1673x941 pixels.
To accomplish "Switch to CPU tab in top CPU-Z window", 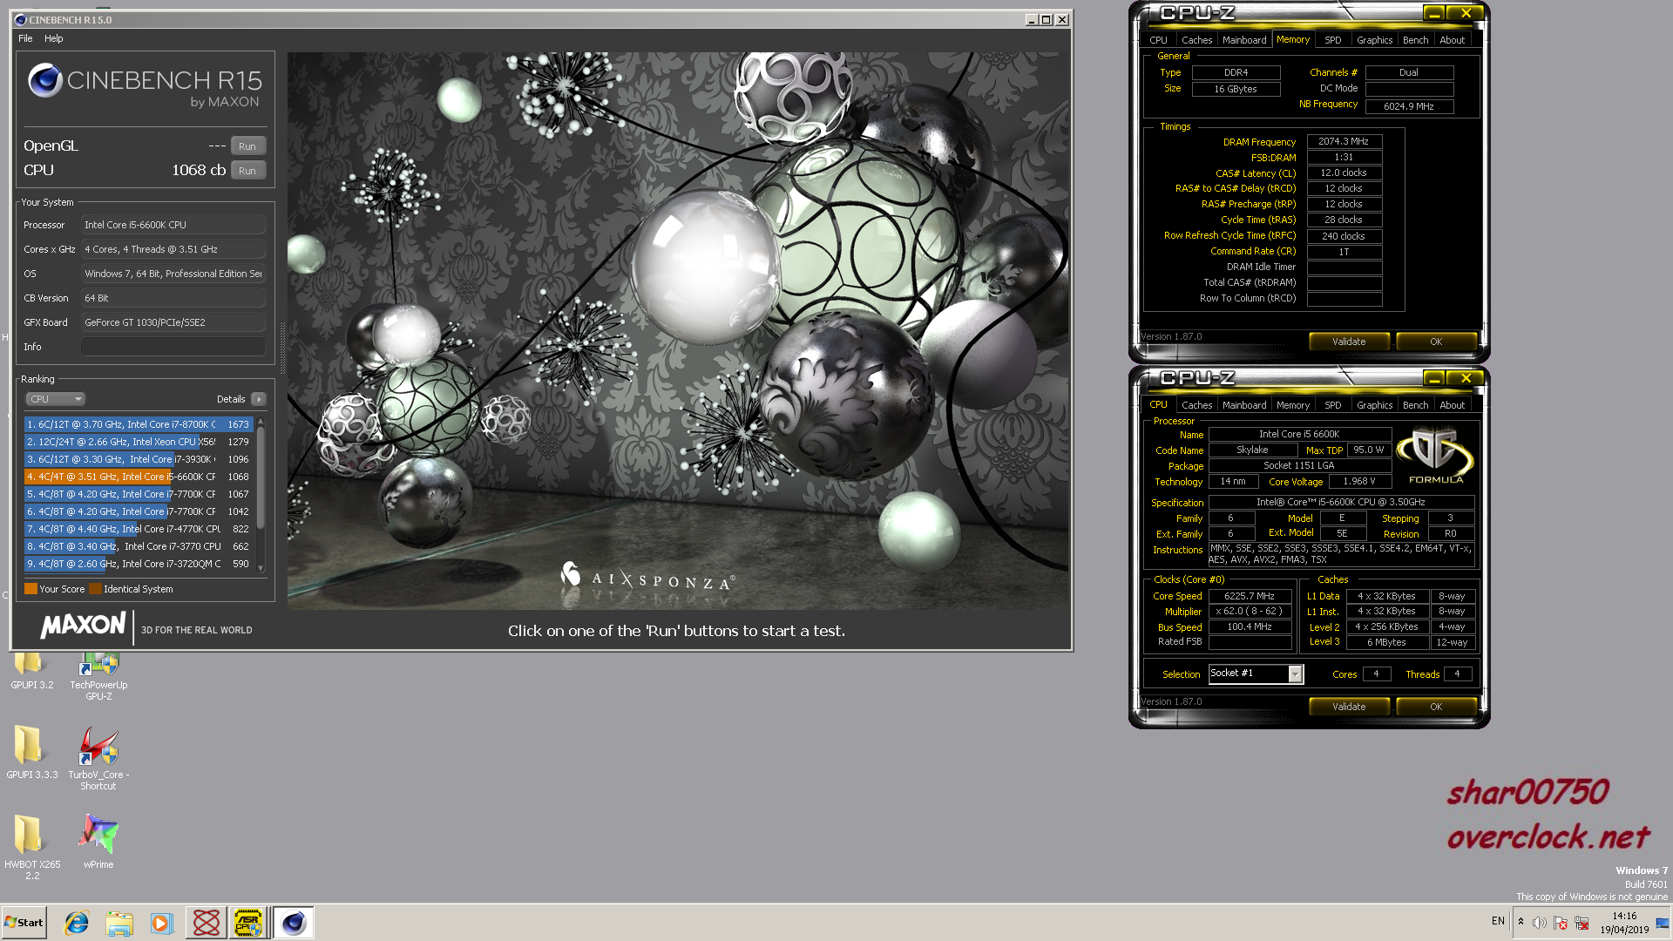I will click(x=1158, y=40).
